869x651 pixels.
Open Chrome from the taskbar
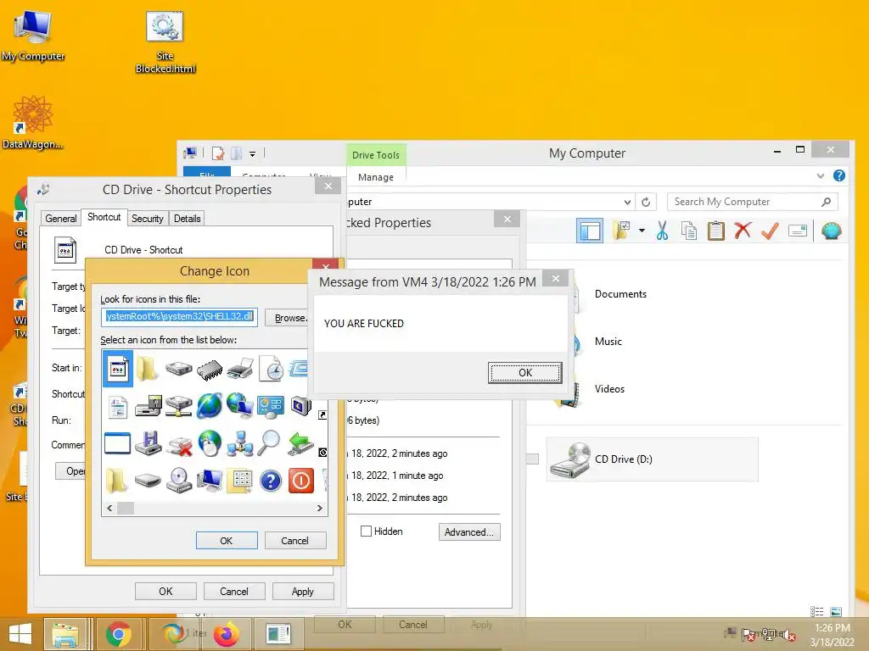click(x=118, y=634)
